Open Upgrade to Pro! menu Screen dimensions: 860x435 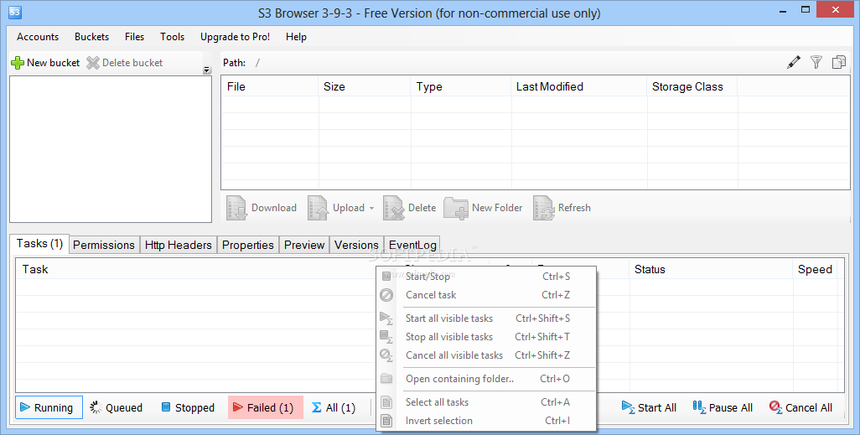(x=235, y=37)
